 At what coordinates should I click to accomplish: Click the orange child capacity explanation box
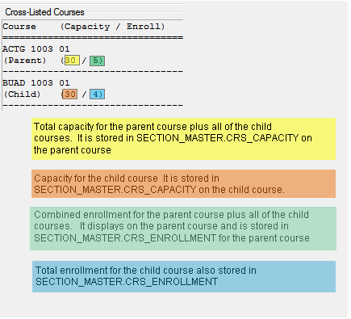pos(183,183)
